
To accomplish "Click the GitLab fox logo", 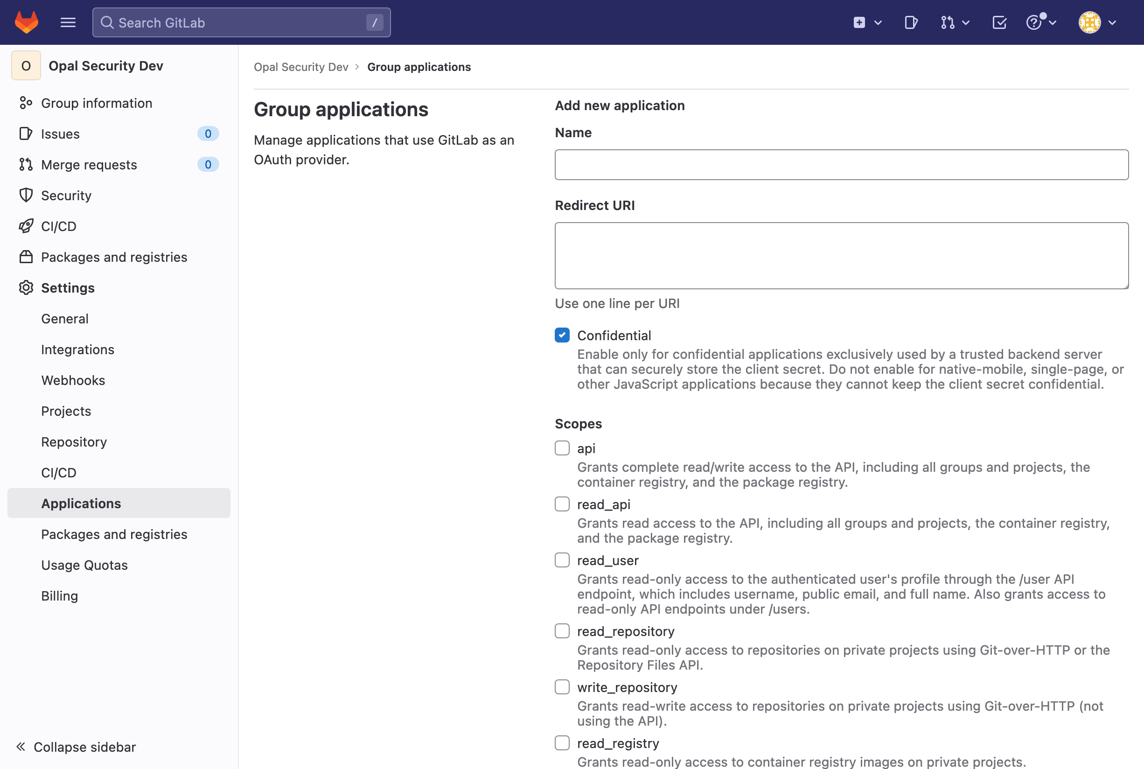I will pyautogui.click(x=27, y=22).
